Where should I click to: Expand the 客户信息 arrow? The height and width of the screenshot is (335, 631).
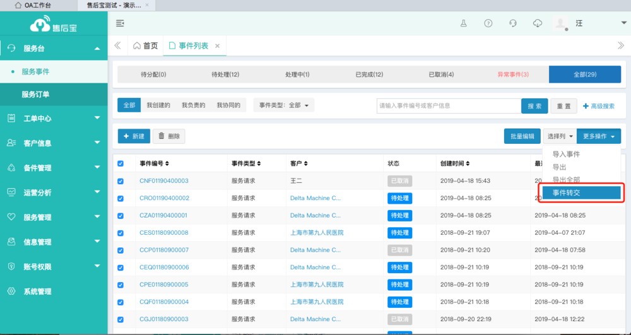click(x=97, y=143)
